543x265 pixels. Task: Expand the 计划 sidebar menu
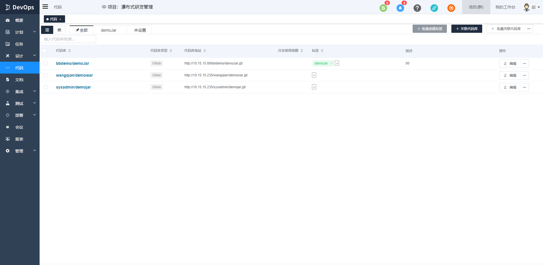(x=20, y=32)
